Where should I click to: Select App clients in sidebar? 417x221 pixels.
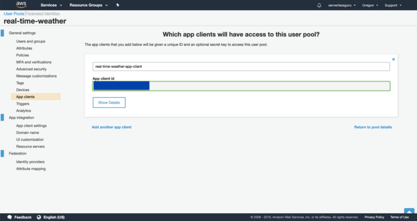[36, 97]
